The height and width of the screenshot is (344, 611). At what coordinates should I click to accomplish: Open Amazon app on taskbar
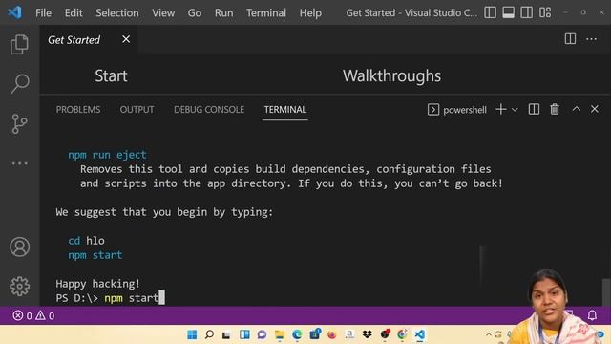click(349, 334)
